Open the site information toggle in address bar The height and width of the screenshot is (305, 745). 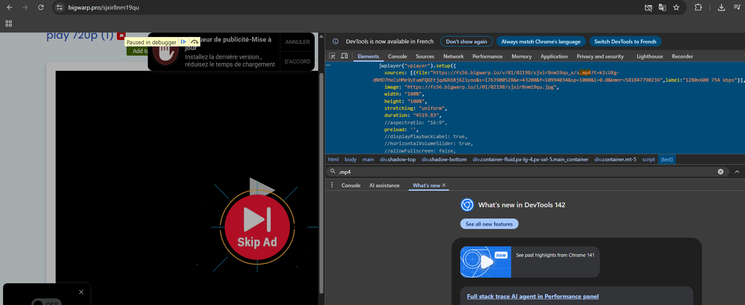pos(60,7)
